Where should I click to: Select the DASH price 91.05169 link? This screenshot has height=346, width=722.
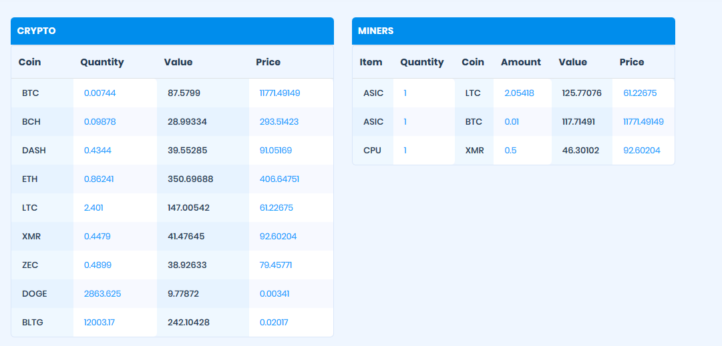click(275, 151)
